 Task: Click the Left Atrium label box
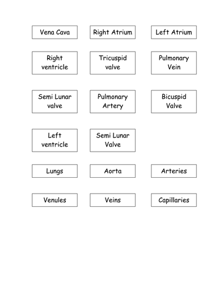(174, 32)
